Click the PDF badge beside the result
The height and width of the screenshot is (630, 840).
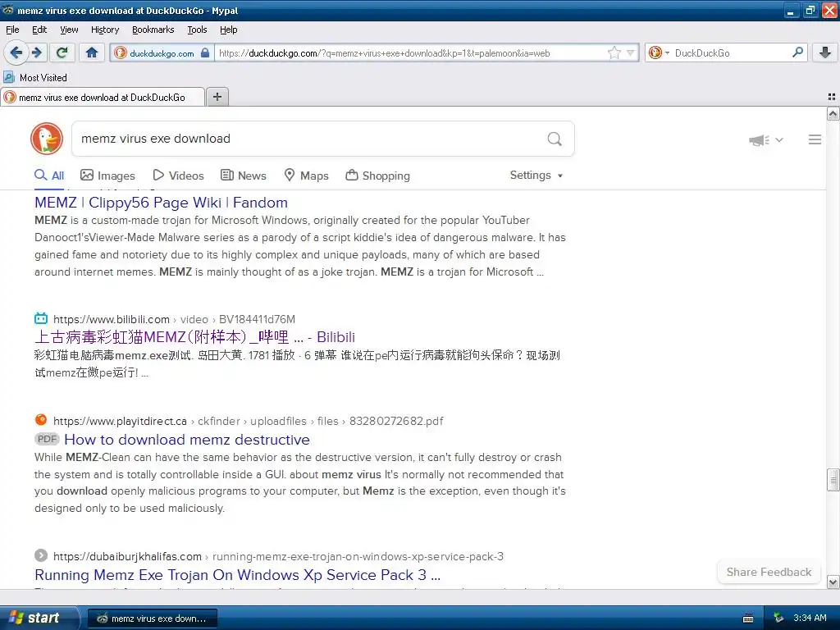pos(47,440)
